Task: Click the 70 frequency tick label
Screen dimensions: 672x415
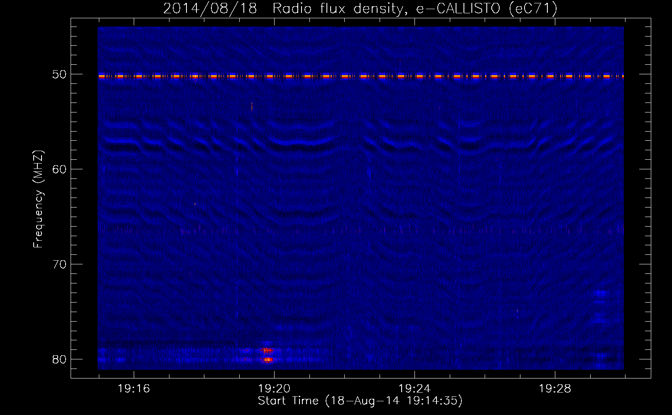Action: point(59,264)
